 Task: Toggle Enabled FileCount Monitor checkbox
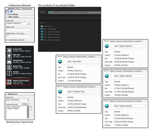(7, 40)
